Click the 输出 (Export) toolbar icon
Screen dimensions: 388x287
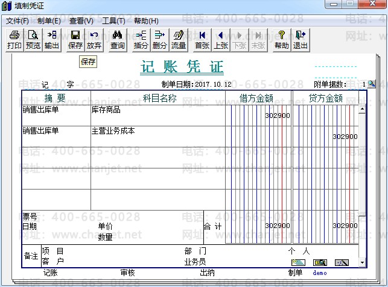tap(52, 40)
